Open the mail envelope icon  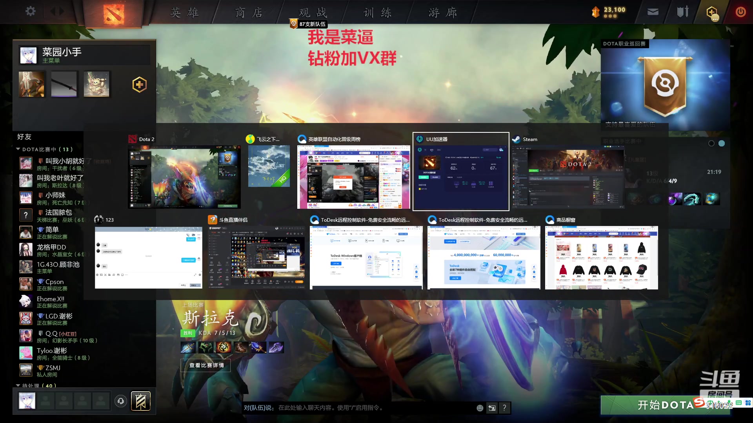point(653,12)
